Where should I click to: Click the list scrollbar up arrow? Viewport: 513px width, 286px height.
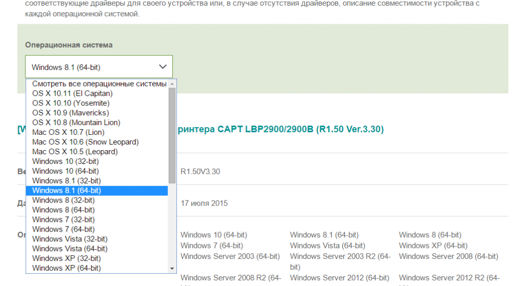[172, 84]
